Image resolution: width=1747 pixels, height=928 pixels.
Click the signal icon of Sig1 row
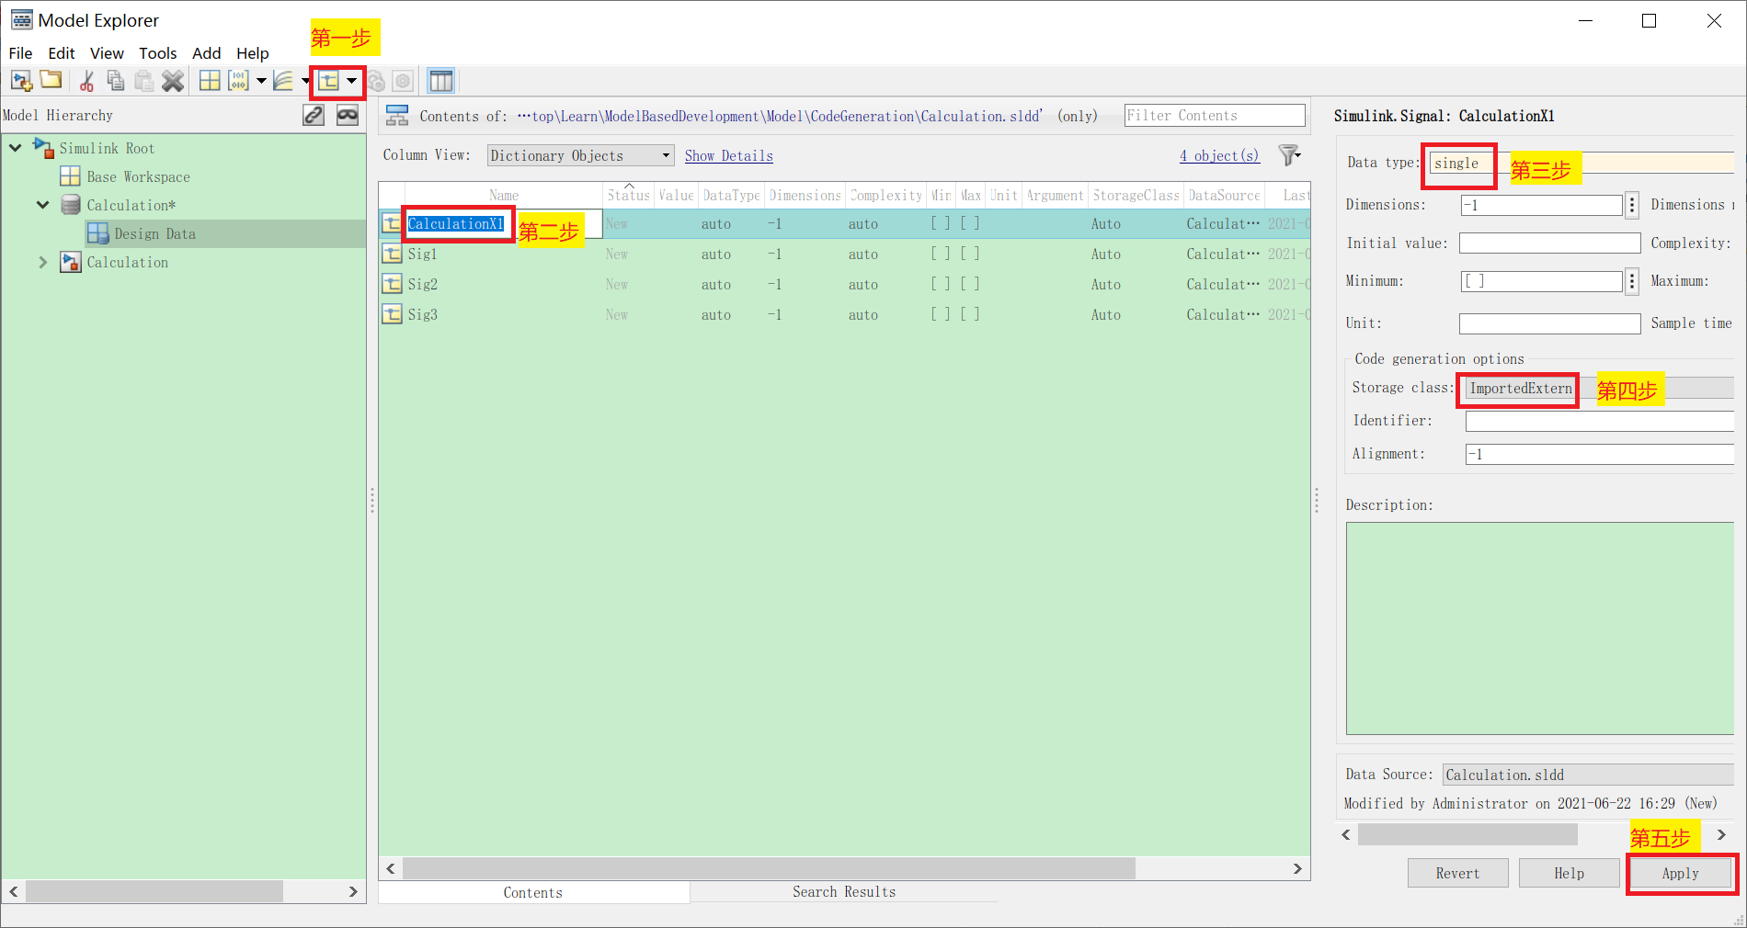tap(393, 254)
